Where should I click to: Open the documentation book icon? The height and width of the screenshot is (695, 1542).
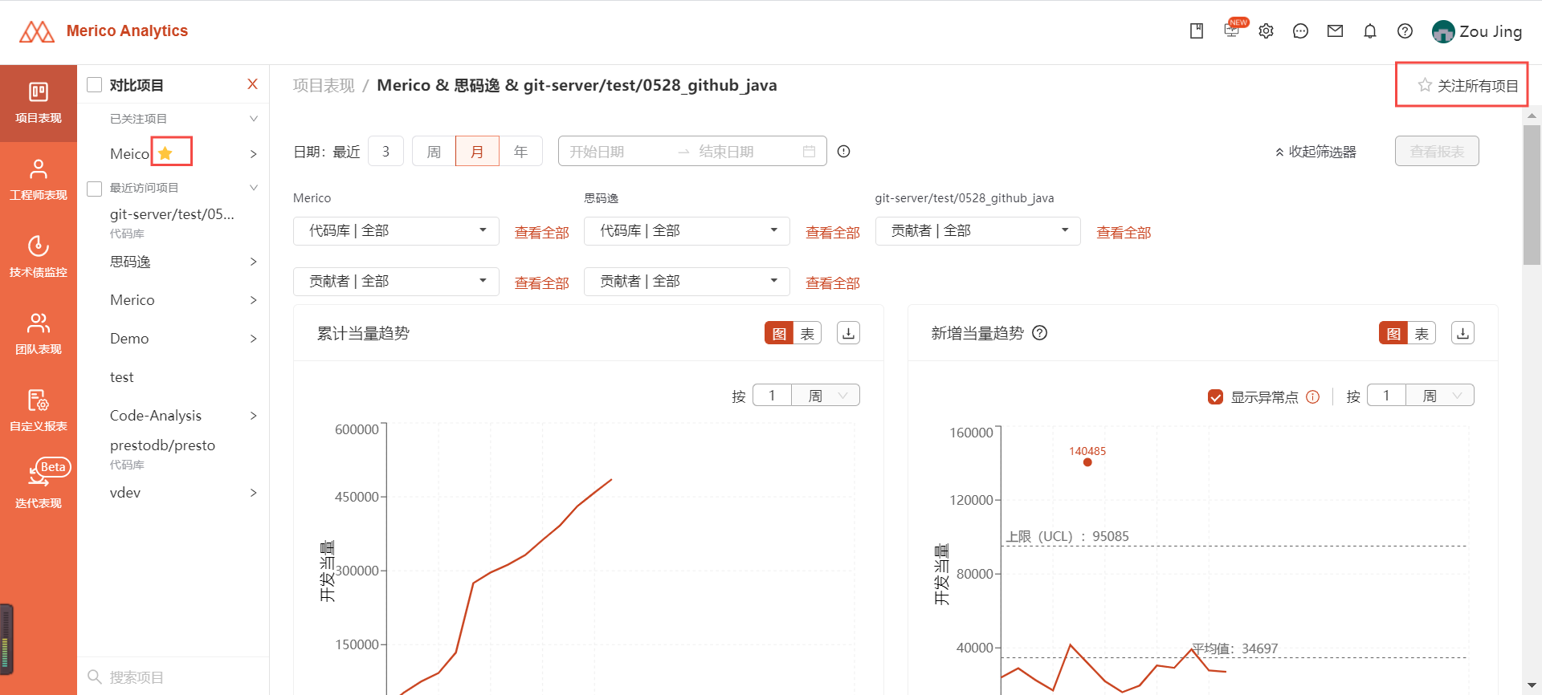[1197, 31]
